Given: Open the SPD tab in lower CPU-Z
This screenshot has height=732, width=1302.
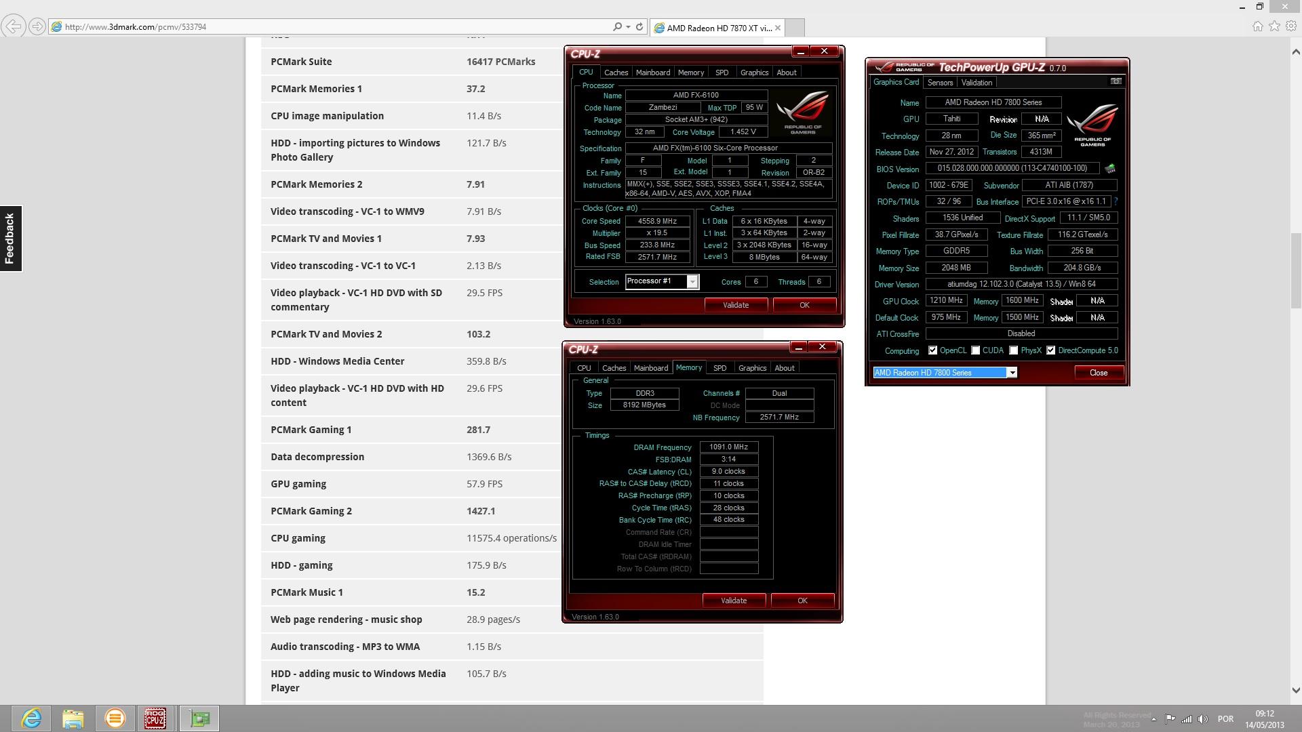Looking at the screenshot, I should coord(719,368).
